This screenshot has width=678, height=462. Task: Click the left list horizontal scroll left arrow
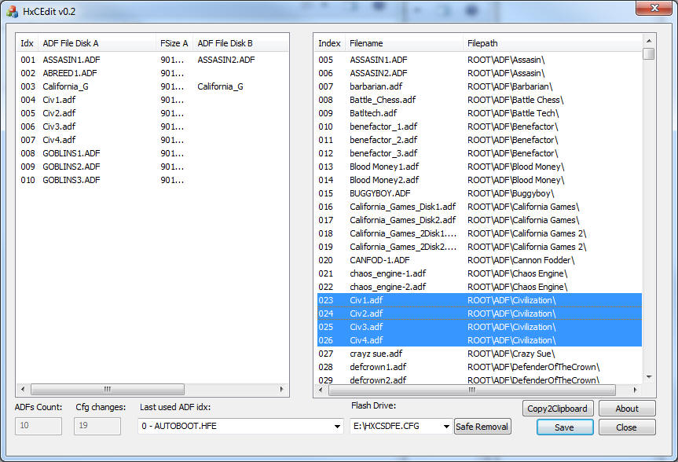pos(23,390)
